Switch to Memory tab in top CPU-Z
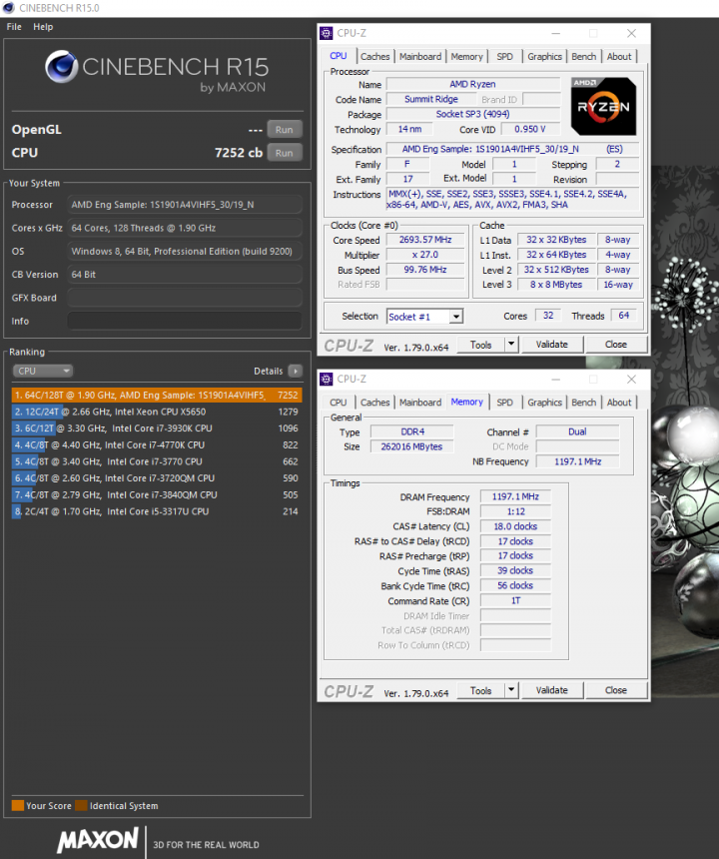The width and height of the screenshot is (719, 859). point(466,56)
